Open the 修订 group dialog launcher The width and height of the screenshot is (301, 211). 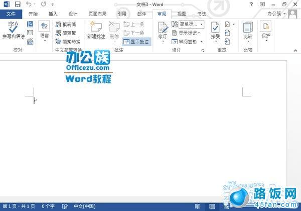[203, 51]
